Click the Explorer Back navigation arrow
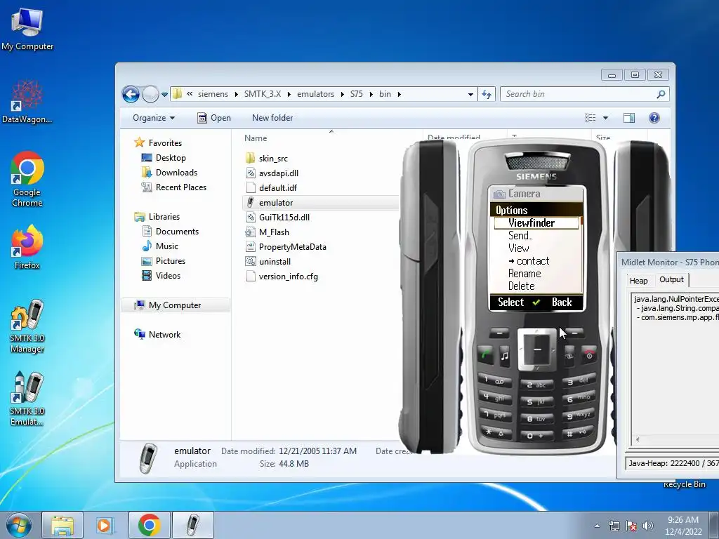This screenshot has height=539, width=719. pyautogui.click(x=131, y=95)
